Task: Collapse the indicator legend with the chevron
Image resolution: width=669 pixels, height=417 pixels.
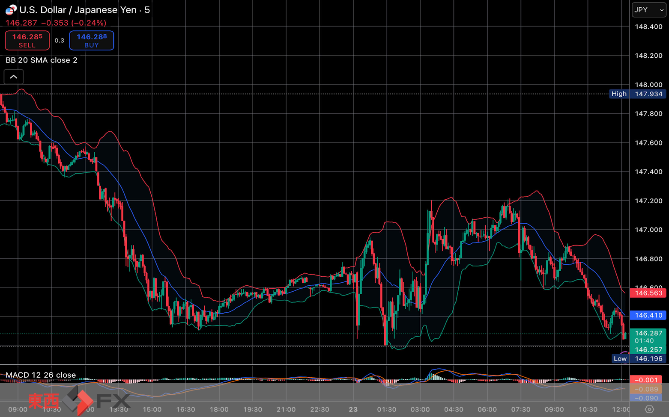Action: click(14, 77)
